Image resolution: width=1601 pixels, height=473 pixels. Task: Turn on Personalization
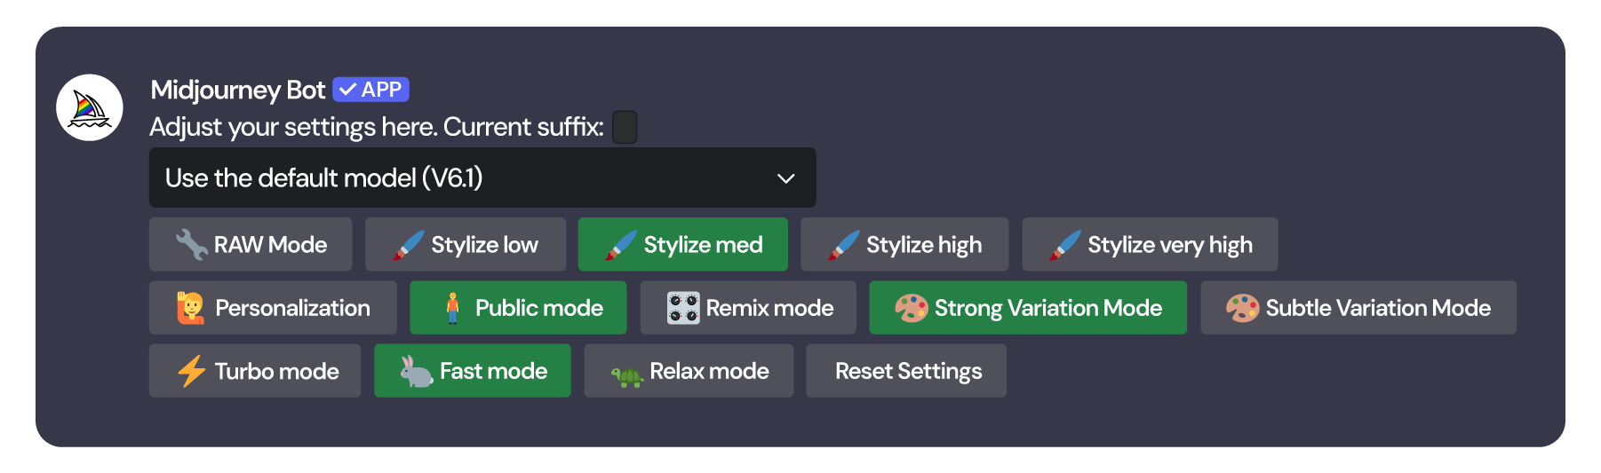point(273,308)
